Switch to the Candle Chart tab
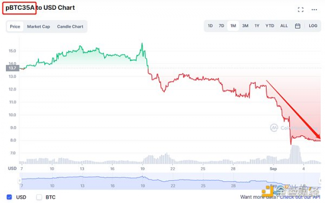This screenshot has width=325, height=203. tap(70, 26)
